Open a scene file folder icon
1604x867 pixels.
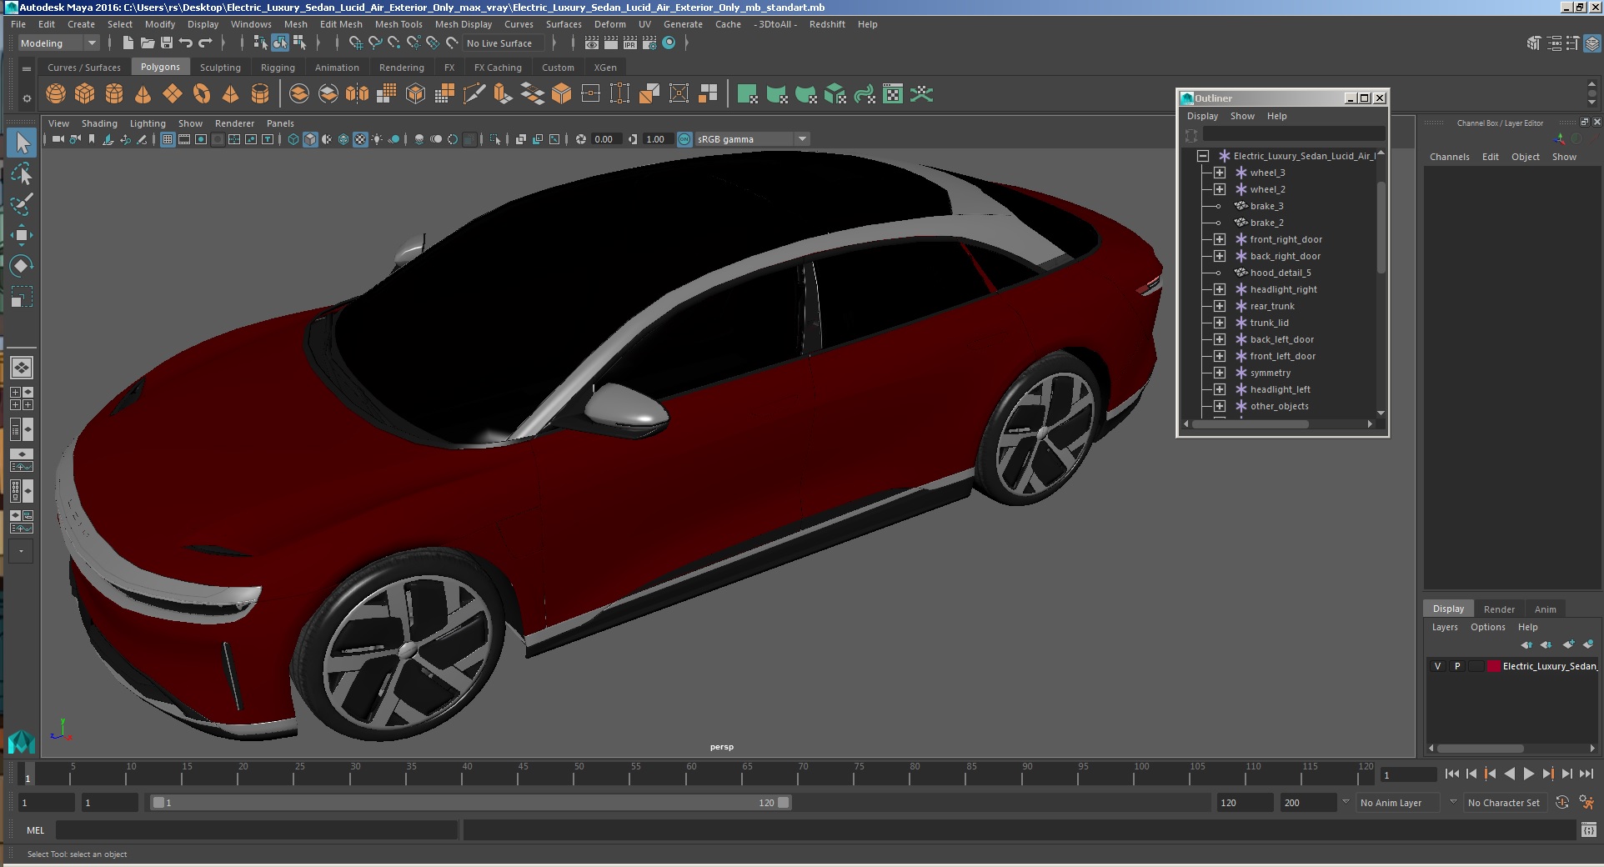[x=148, y=43]
